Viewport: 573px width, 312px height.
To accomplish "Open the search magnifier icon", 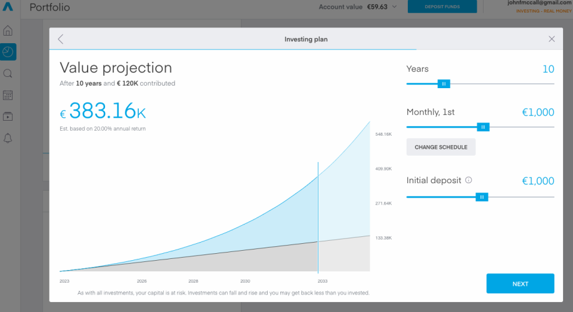I will click(x=8, y=74).
